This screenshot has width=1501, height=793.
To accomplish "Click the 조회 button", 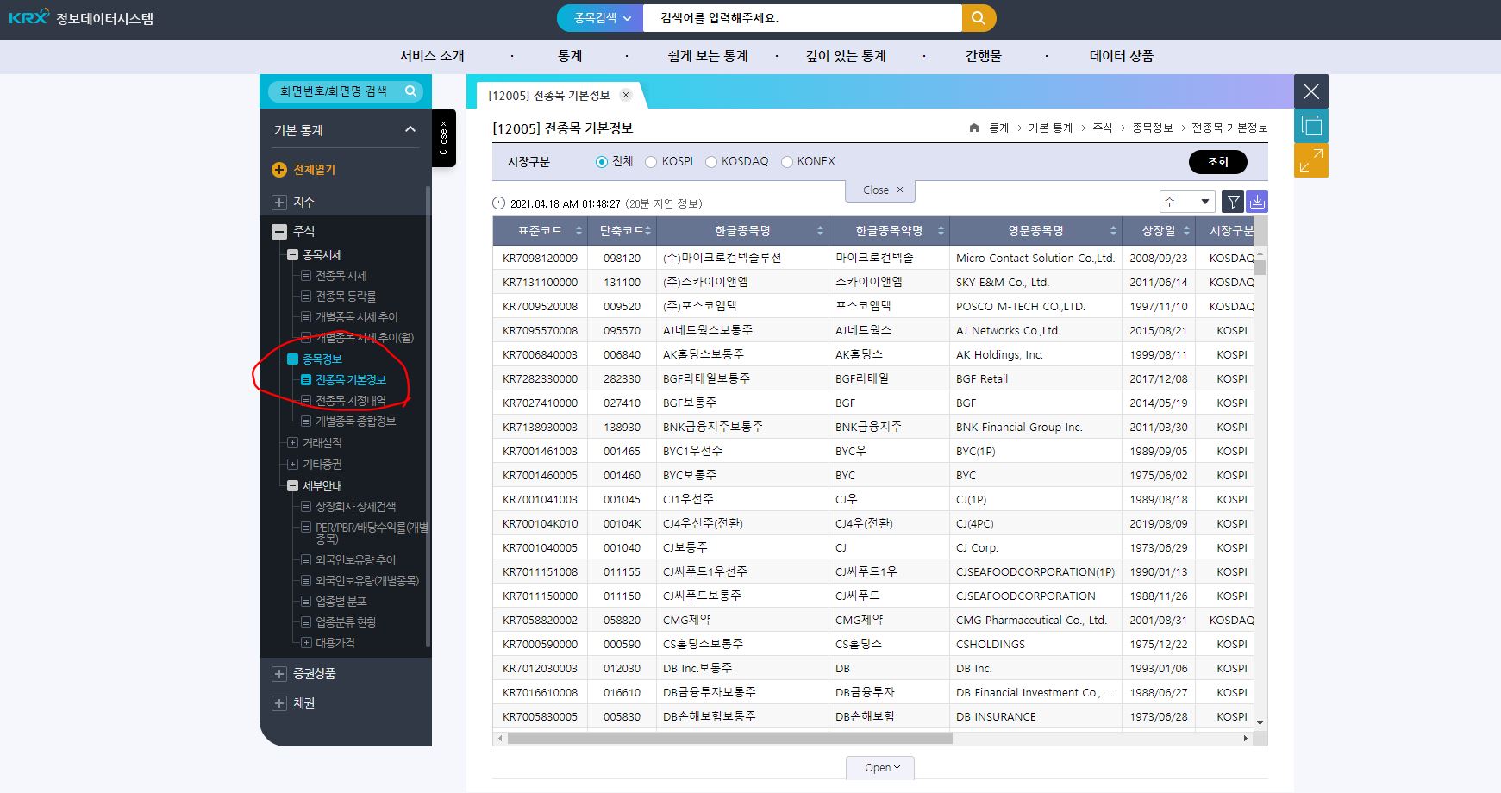I will click(x=1217, y=162).
